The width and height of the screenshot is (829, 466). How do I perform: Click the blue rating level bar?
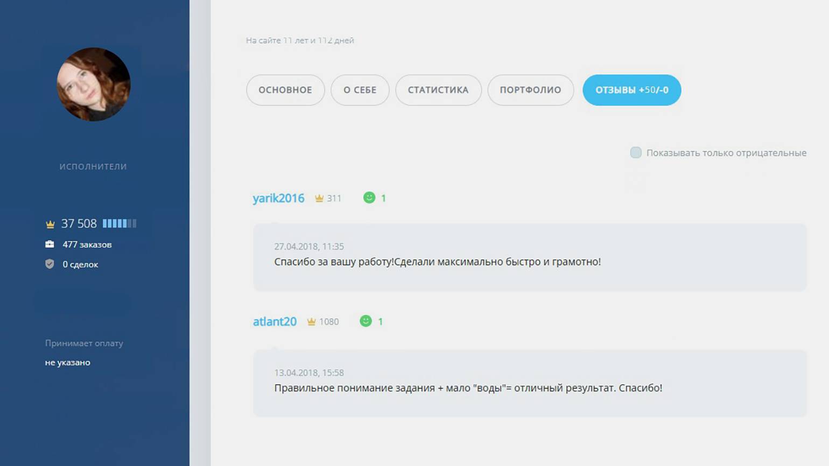point(120,223)
